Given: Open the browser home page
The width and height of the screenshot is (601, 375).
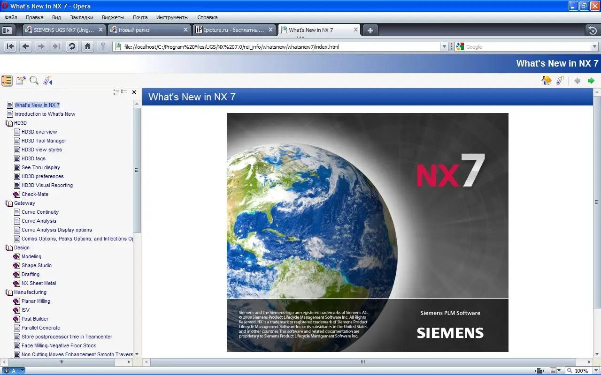Looking at the screenshot, I should click(x=87, y=46).
